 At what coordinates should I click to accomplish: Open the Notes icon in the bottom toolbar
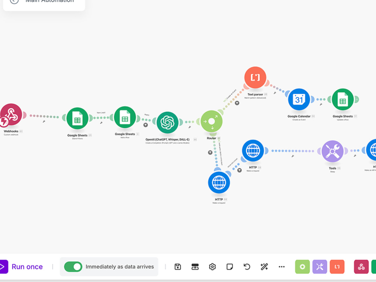tap(229, 267)
